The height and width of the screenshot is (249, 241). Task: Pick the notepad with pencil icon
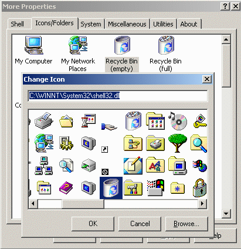133,166
